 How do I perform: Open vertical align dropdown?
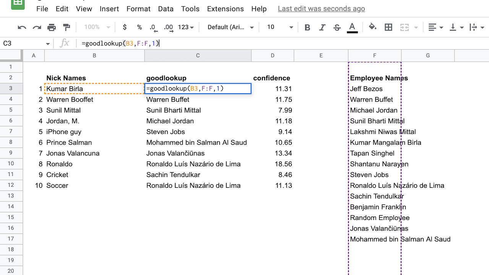pyautogui.click(x=457, y=27)
